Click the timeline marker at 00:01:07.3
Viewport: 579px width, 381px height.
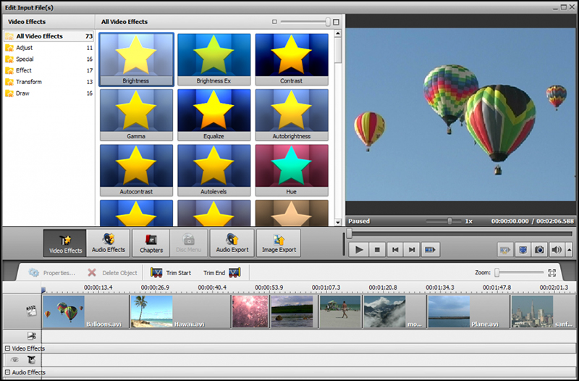coord(326,288)
